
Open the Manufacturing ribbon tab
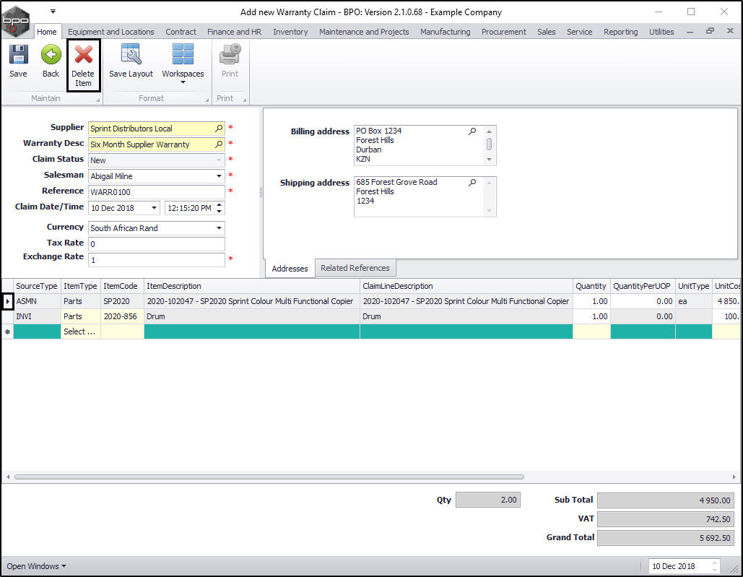[446, 32]
